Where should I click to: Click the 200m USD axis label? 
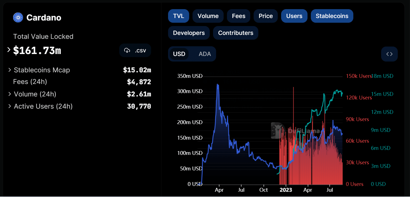(190, 122)
